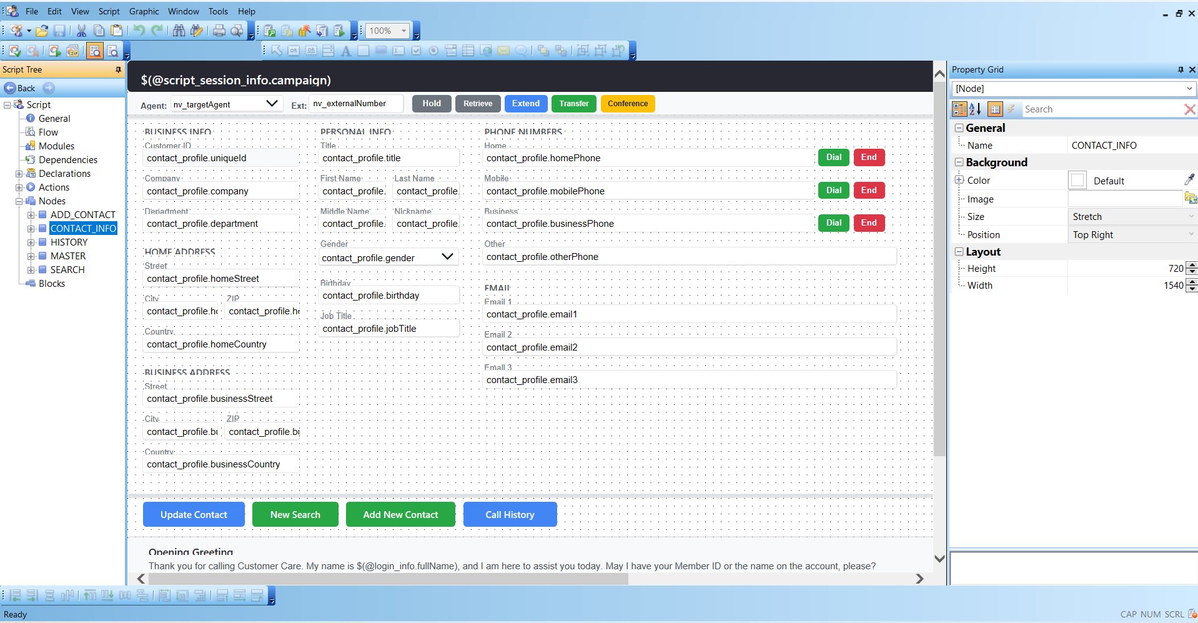Image resolution: width=1198 pixels, height=623 pixels.
Task: Toggle Property Pages button in Property Grid
Action: pyautogui.click(x=995, y=109)
